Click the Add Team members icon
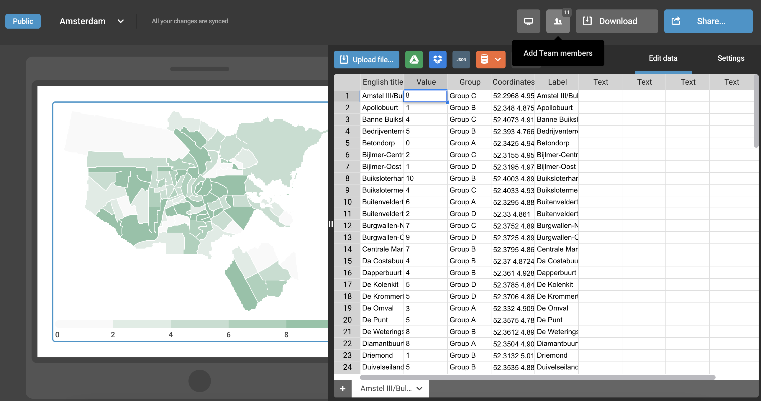The height and width of the screenshot is (401, 761). tap(558, 21)
